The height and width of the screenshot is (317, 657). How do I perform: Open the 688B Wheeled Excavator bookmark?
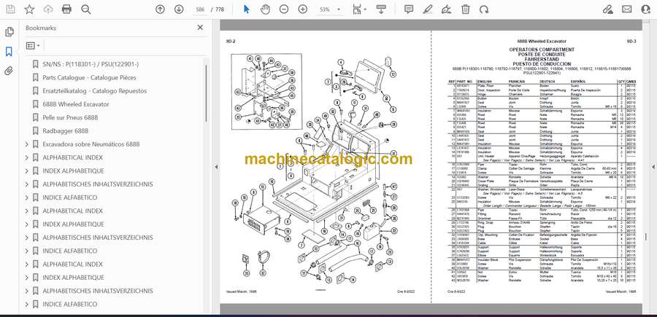pos(76,104)
